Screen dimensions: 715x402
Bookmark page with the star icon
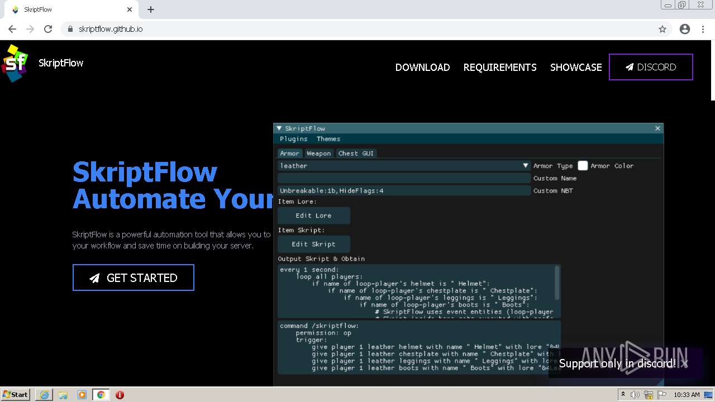662,29
